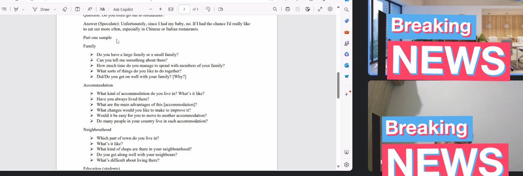
Task: Open the paper plane sidebar icon
Action: click(x=346, y=76)
